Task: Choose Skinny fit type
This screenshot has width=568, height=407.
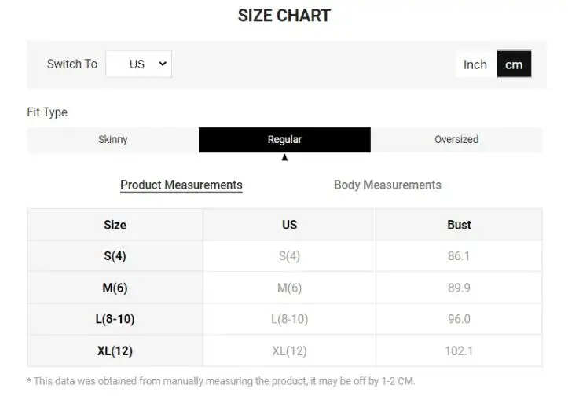Action: tap(112, 139)
